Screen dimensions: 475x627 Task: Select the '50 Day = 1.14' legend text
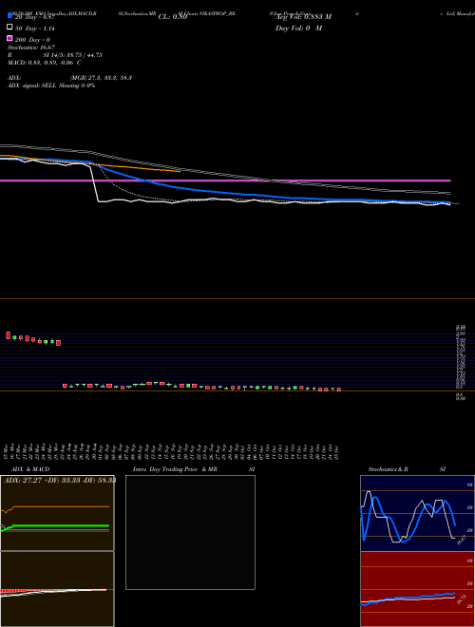click(x=35, y=28)
